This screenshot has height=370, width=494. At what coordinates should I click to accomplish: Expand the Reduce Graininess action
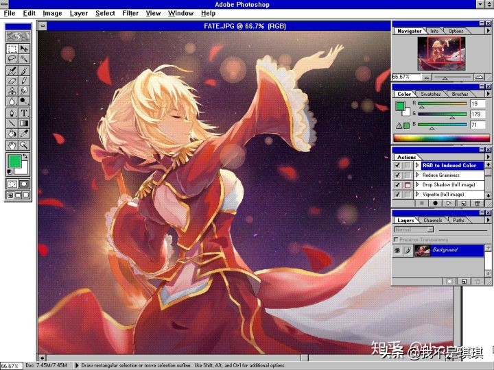[x=417, y=175]
